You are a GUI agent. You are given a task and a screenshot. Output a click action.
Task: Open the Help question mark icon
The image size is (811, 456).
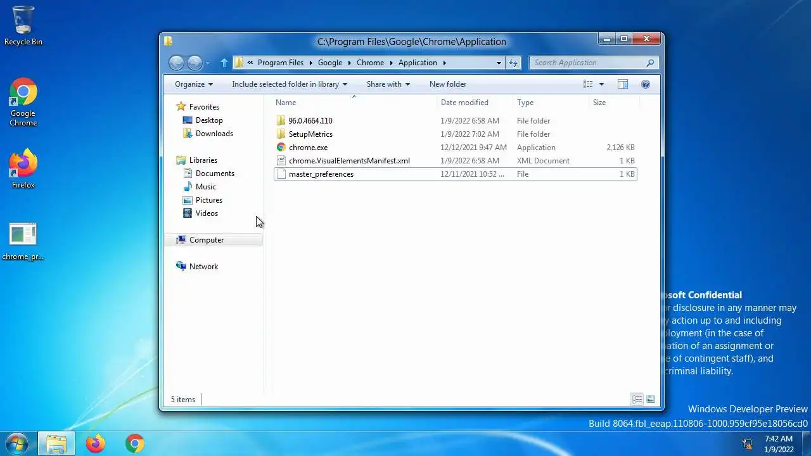pos(646,84)
